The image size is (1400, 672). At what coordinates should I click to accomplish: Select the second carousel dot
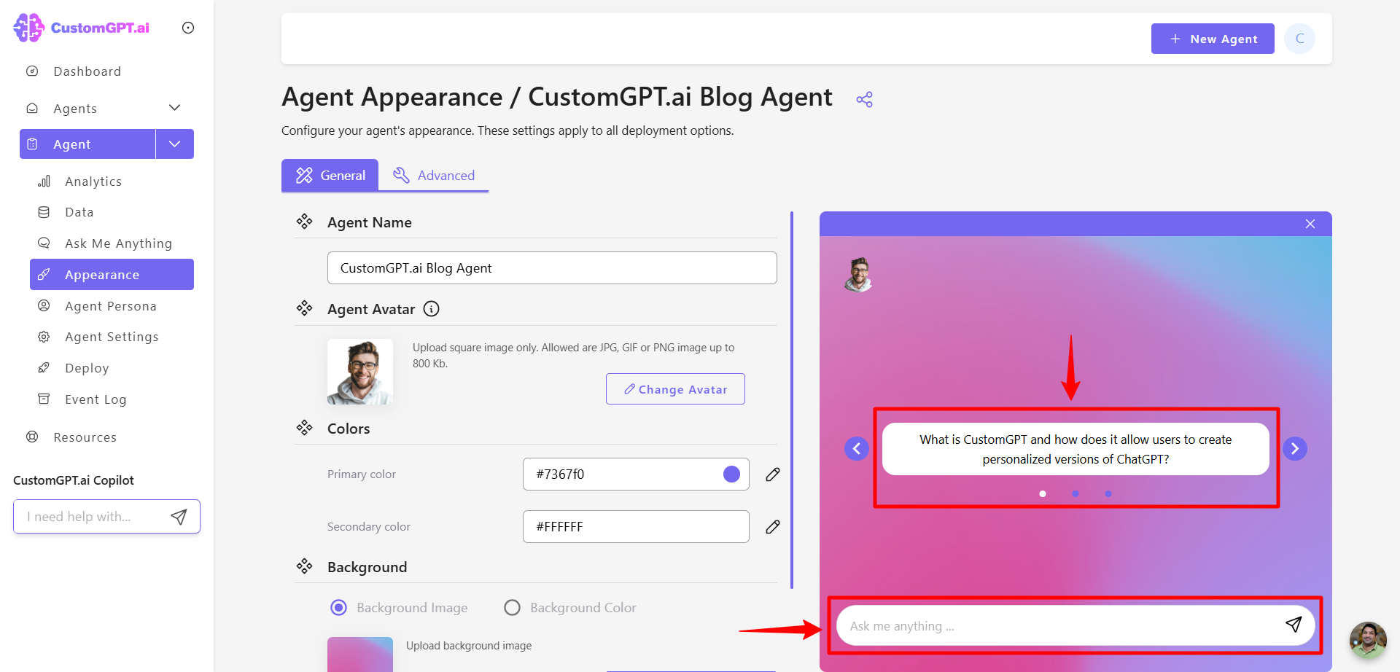click(x=1076, y=493)
